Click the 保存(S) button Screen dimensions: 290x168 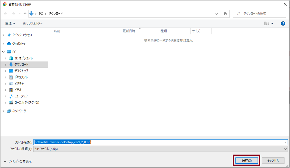tap(246, 160)
